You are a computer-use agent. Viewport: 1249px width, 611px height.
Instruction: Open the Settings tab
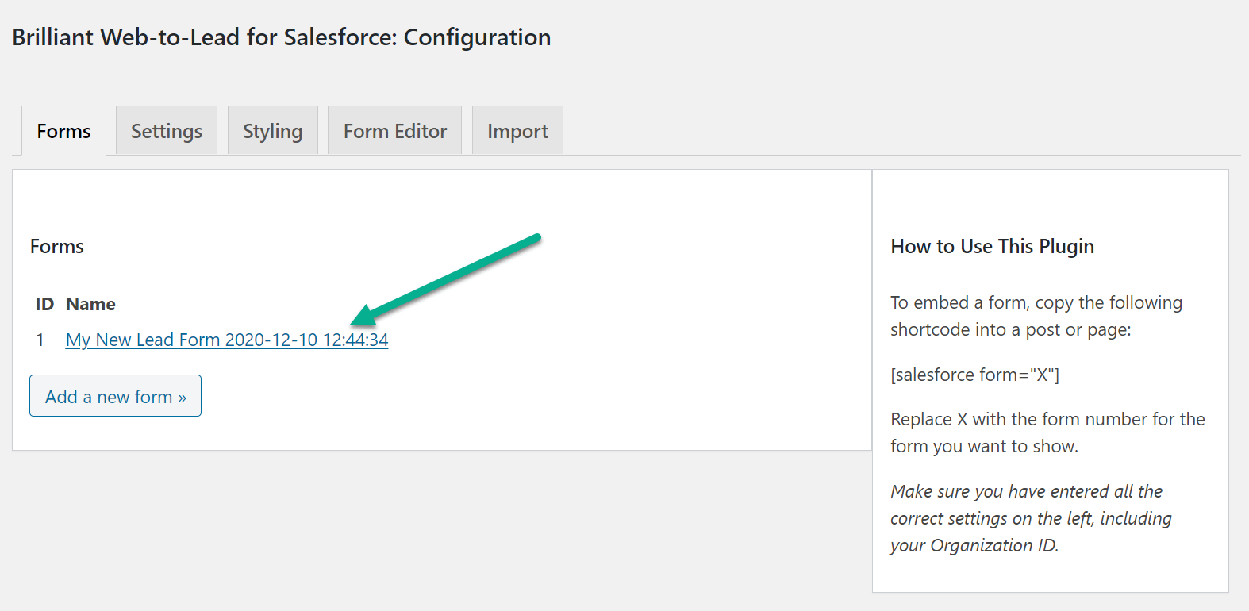(x=167, y=131)
